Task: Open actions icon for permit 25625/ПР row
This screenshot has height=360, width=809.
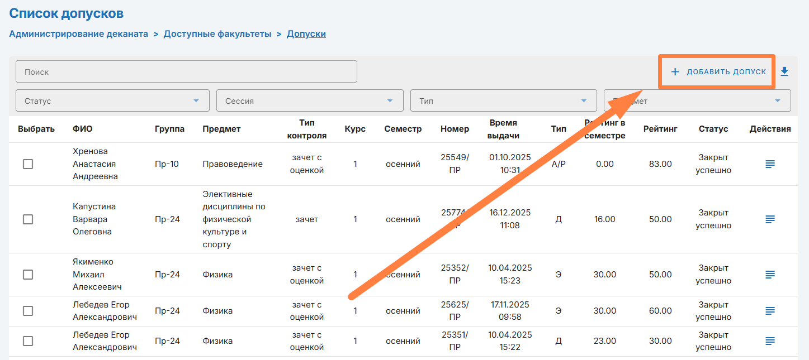Action: (770, 311)
